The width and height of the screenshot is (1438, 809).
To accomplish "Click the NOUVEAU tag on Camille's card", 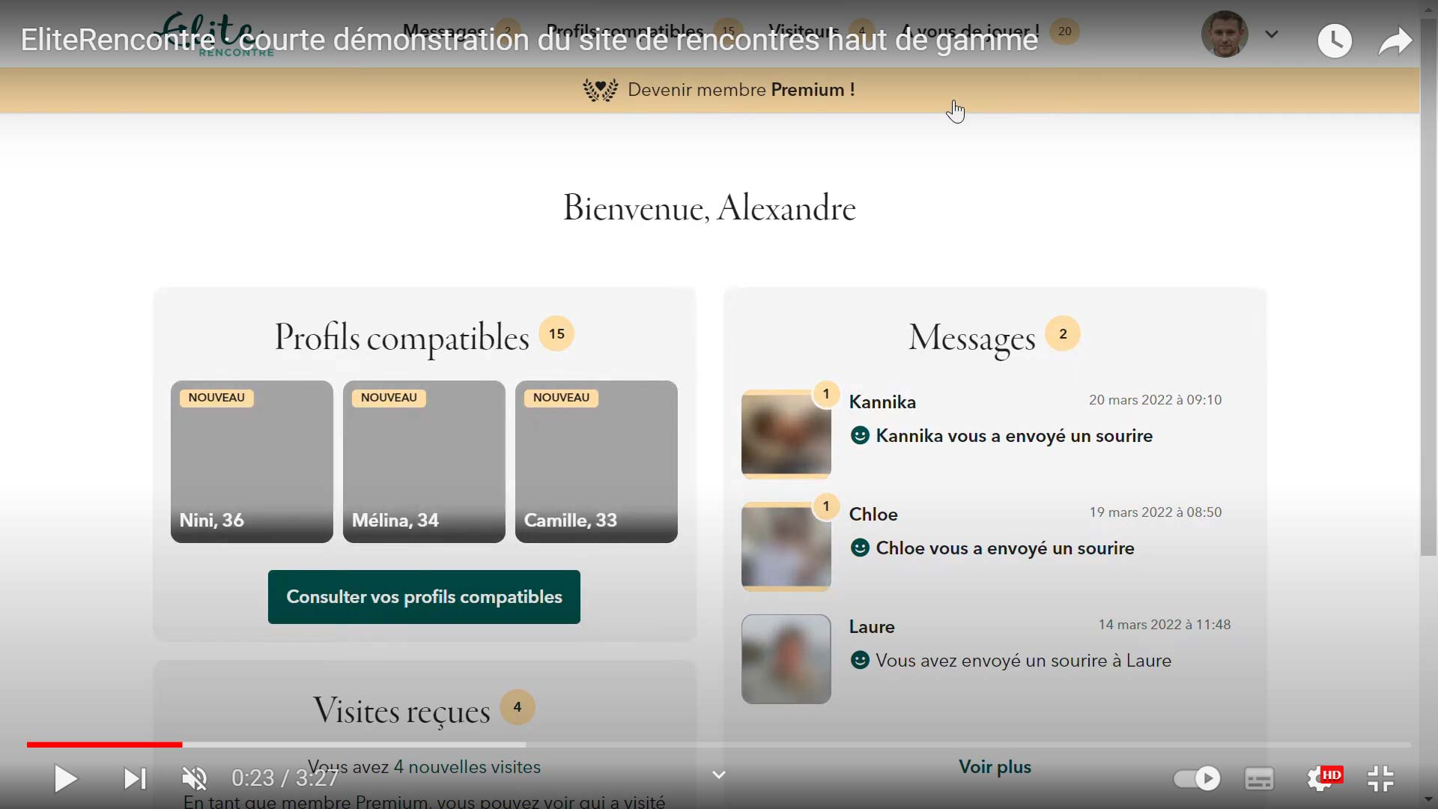I will [x=561, y=398].
